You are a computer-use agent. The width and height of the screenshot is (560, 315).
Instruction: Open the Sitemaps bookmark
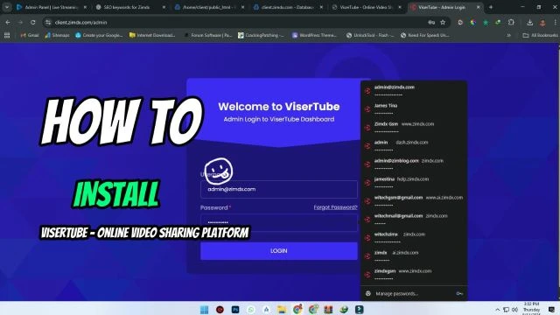pos(57,35)
